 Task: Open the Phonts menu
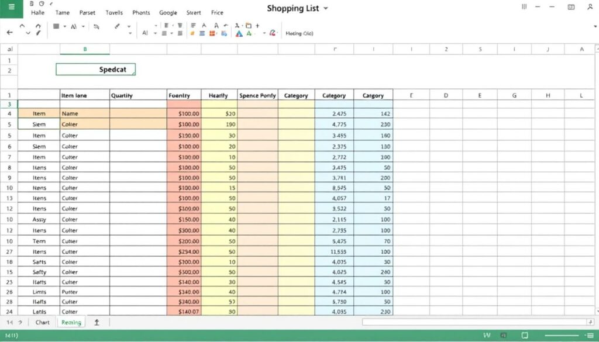pos(141,13)
